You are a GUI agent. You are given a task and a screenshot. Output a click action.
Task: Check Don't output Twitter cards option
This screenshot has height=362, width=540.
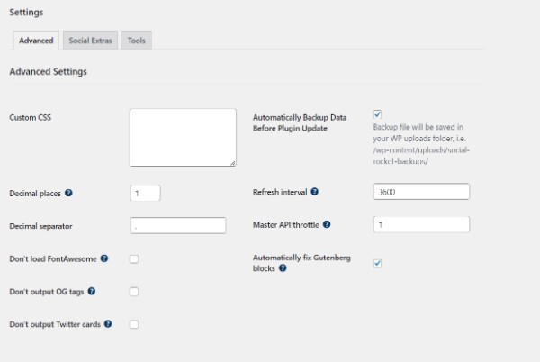pos(134,324)
